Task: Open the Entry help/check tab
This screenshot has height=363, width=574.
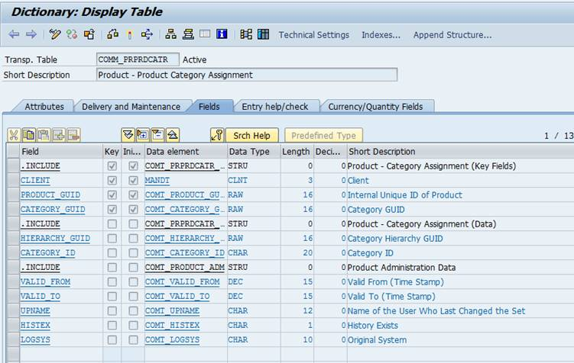Action: tap(274, 107)
